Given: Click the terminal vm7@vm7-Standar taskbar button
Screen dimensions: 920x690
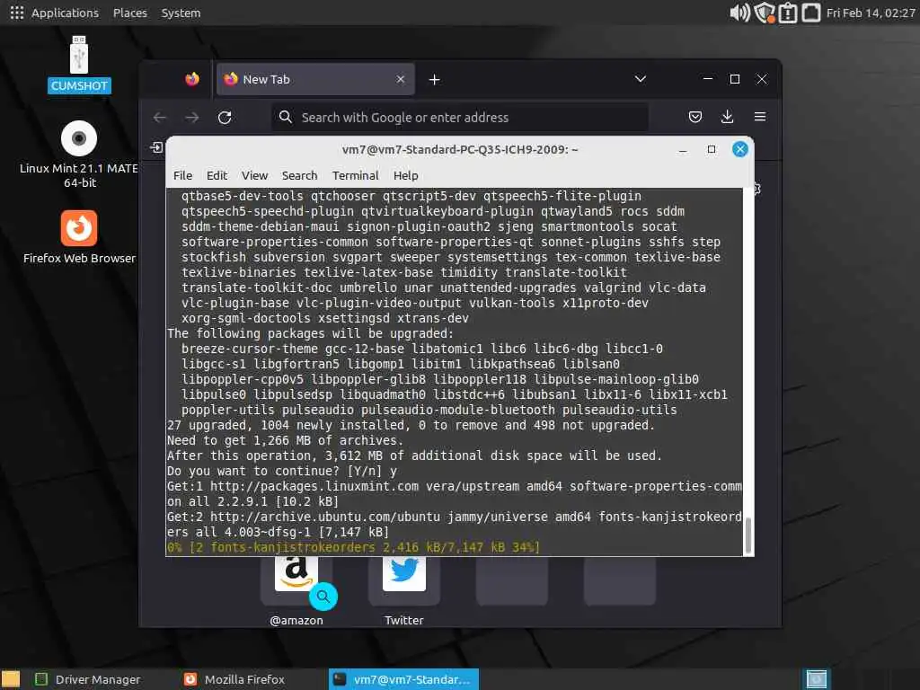Looking at the screenshot, I should pyautogui.click(x=403, y=679).
